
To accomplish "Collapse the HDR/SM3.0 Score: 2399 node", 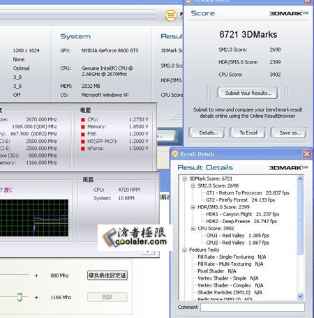I will 193,207.
